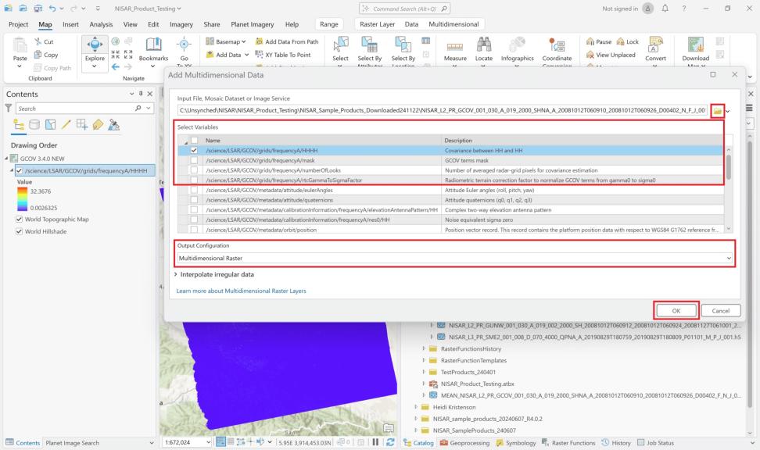Click Add Data From Path

point(287,41)
